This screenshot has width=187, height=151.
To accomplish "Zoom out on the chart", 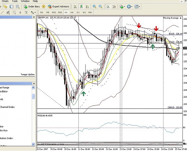I will (x=101, y=7).
